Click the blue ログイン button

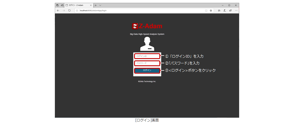(147, 70)
